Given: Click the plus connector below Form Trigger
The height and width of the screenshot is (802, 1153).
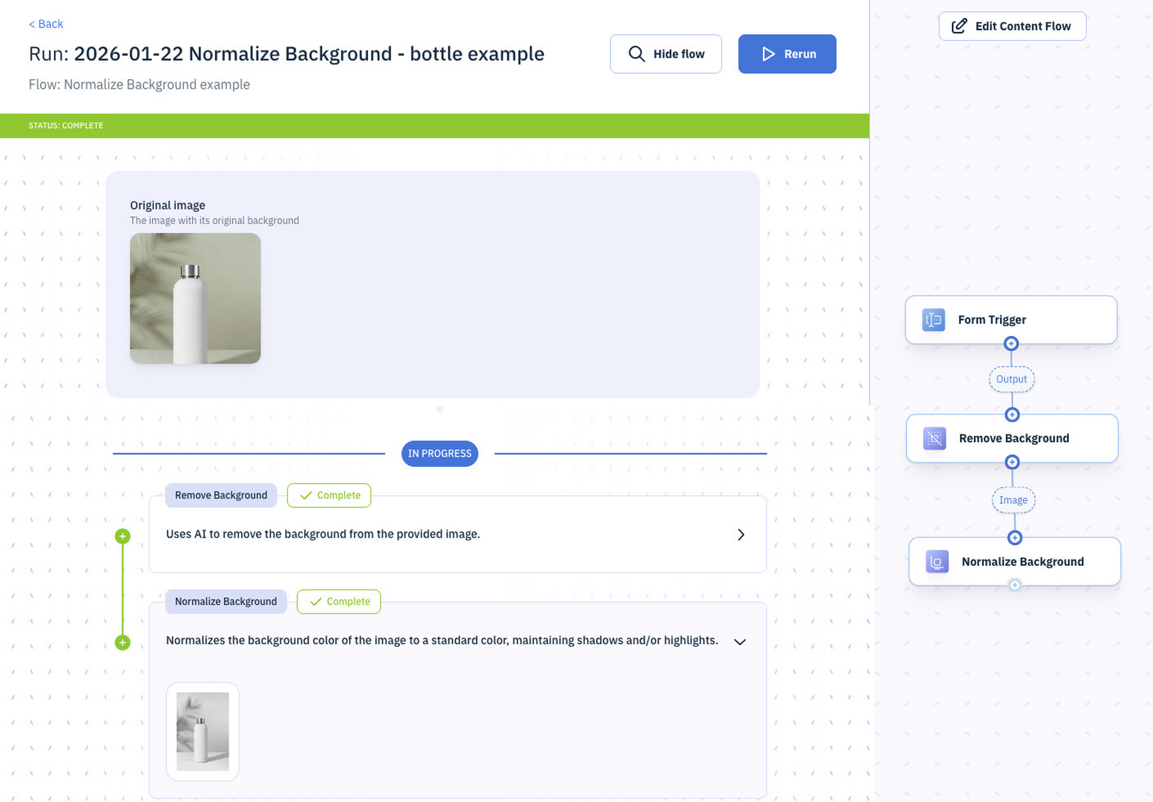Looking at the screenshot, I should pyautogui.click(x=1011, y=343).
